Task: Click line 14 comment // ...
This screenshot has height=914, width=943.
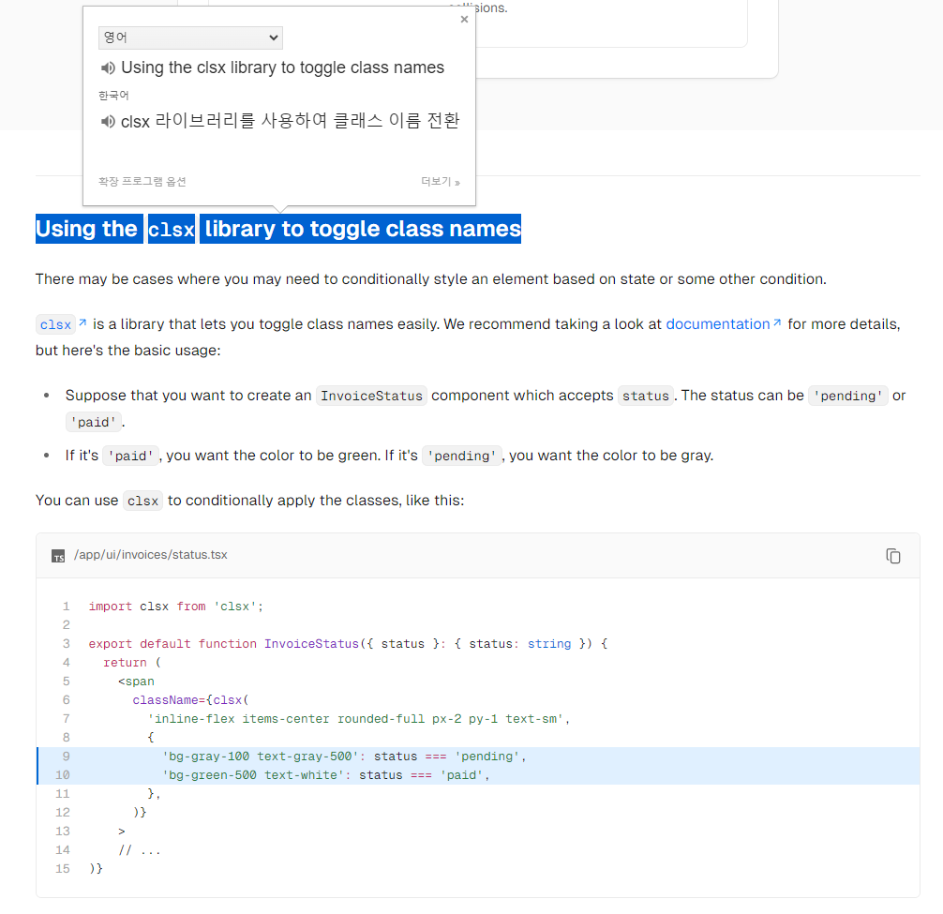Action: coord(140,850)
